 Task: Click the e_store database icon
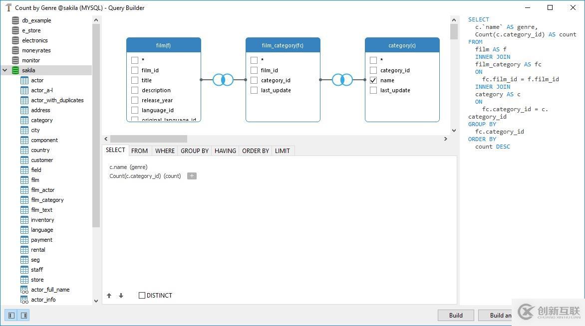click(x=15, y=30)
